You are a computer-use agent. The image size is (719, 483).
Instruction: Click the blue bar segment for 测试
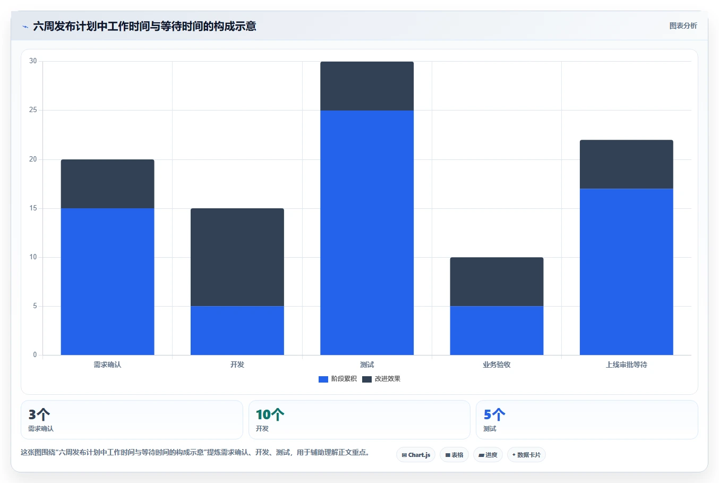point(367,233)
